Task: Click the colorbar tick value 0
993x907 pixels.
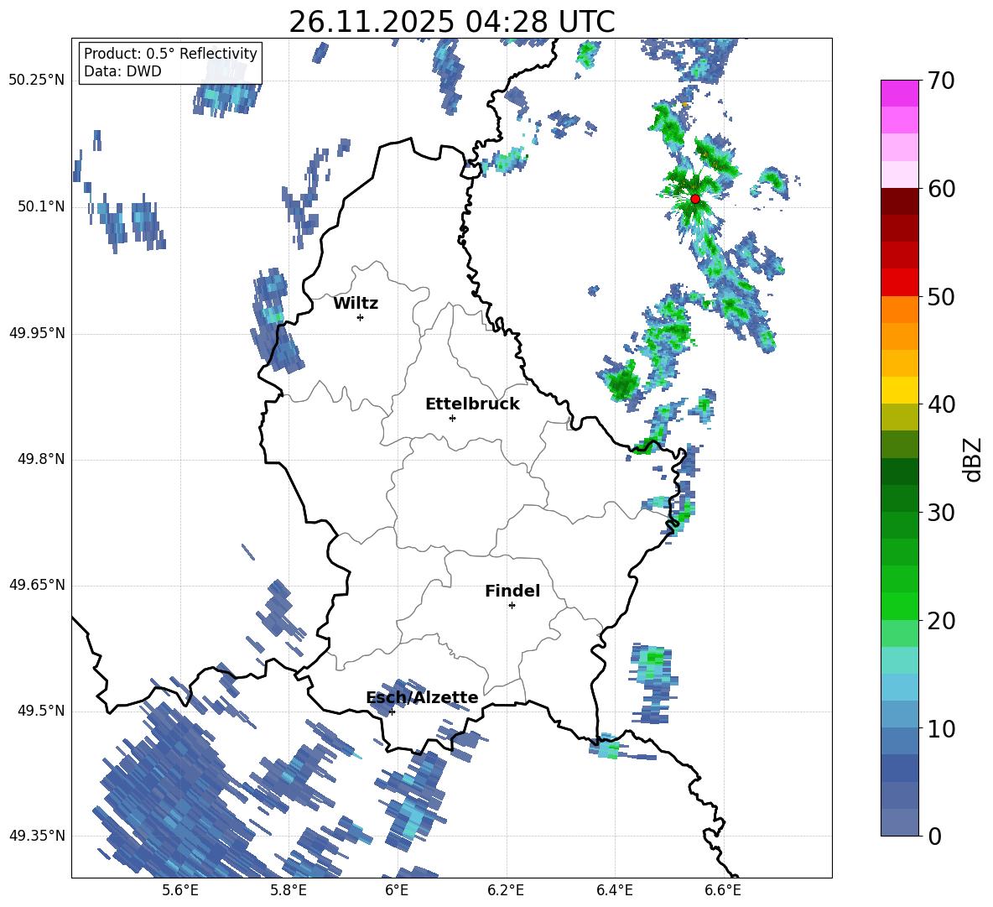Action: (x=934, y=836)
